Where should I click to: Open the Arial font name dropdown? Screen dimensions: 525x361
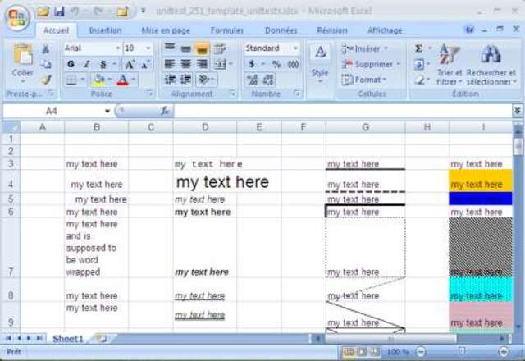coord(118,48)
